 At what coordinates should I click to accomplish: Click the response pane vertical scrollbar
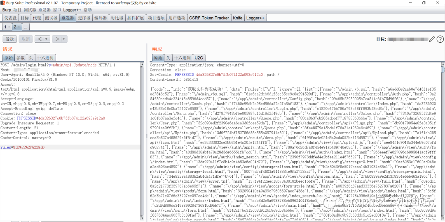[443, 142]
